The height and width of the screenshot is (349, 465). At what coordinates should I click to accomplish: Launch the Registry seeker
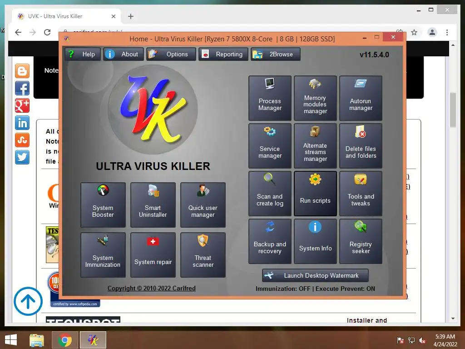361,242
